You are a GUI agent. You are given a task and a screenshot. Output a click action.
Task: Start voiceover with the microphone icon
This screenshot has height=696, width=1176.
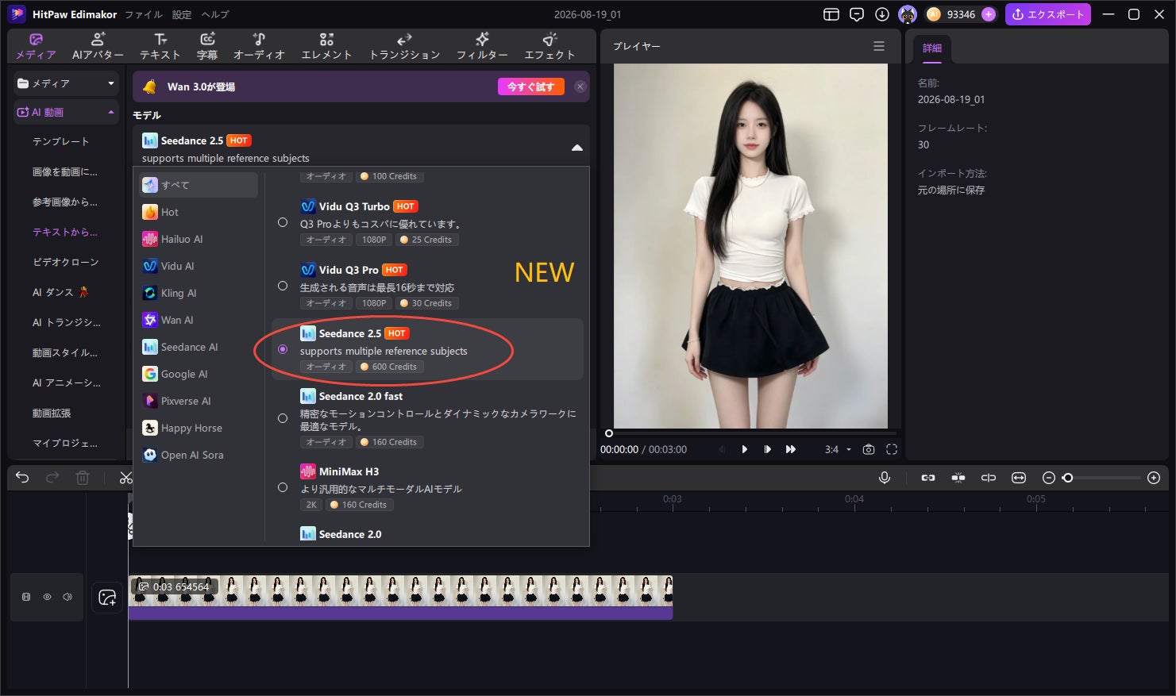pos(885,478)
